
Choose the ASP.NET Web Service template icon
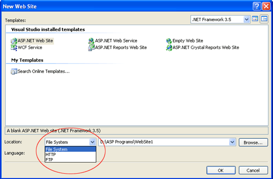click(x=91, y=41)
